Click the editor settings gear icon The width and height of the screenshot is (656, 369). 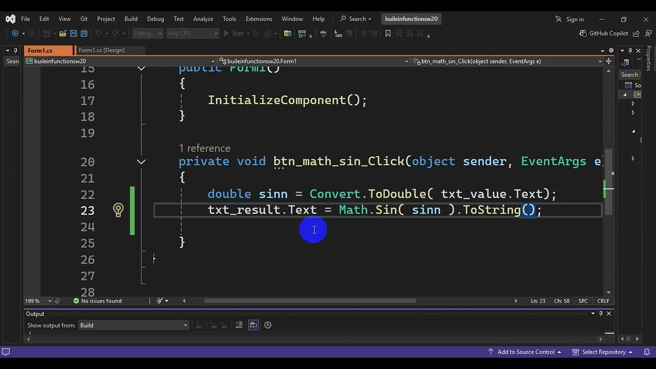pos(611,50)
